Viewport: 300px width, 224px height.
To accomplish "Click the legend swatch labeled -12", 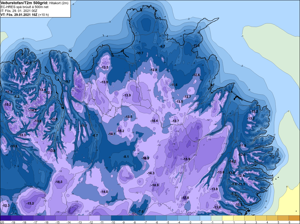I will point(94,218).
